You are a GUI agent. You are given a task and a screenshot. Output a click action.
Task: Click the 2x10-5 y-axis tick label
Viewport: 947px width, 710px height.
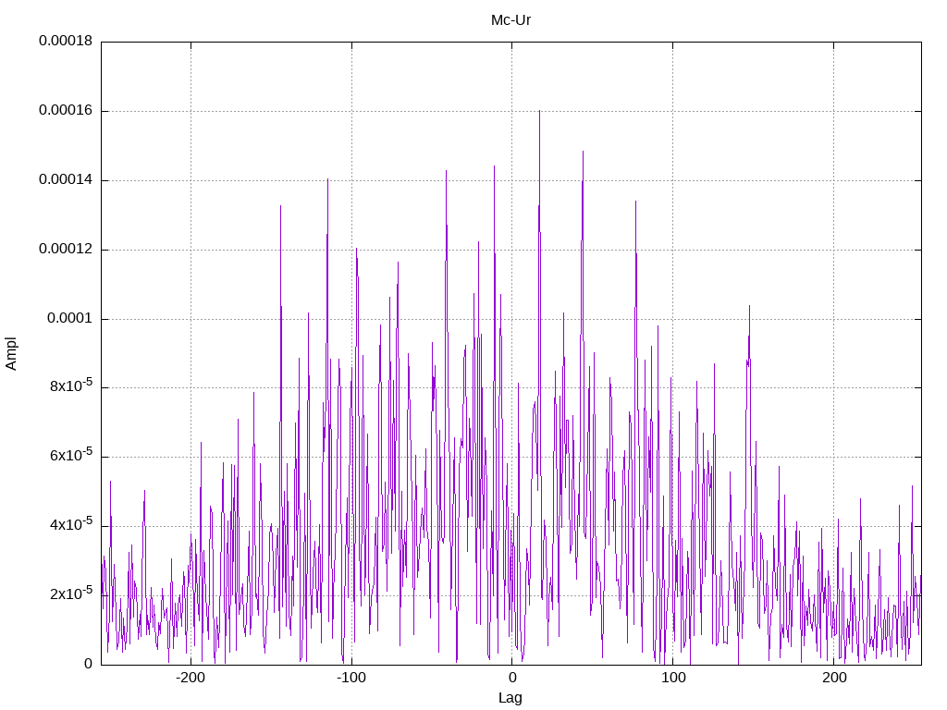(x=71, y=594)
